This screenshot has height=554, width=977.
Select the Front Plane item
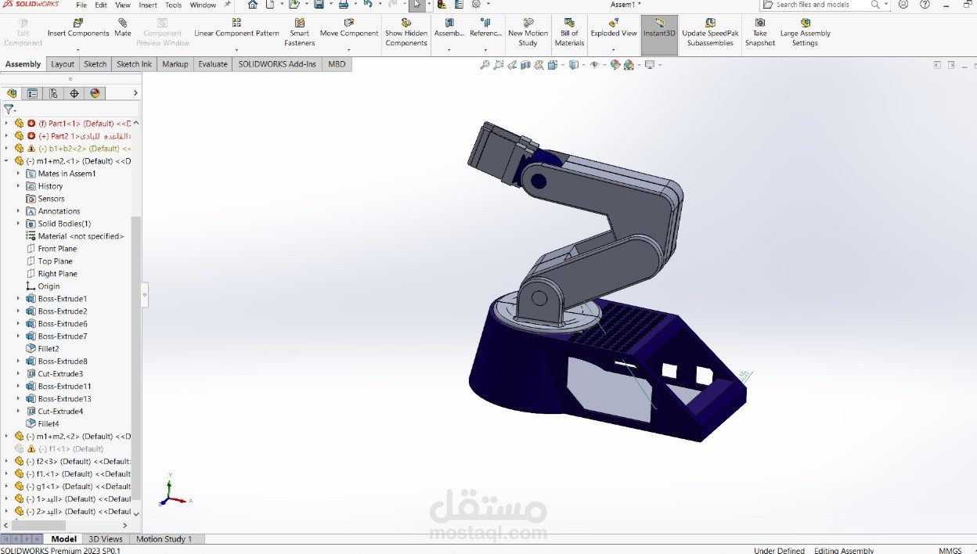pyautogui.click(x=57, y=249)
